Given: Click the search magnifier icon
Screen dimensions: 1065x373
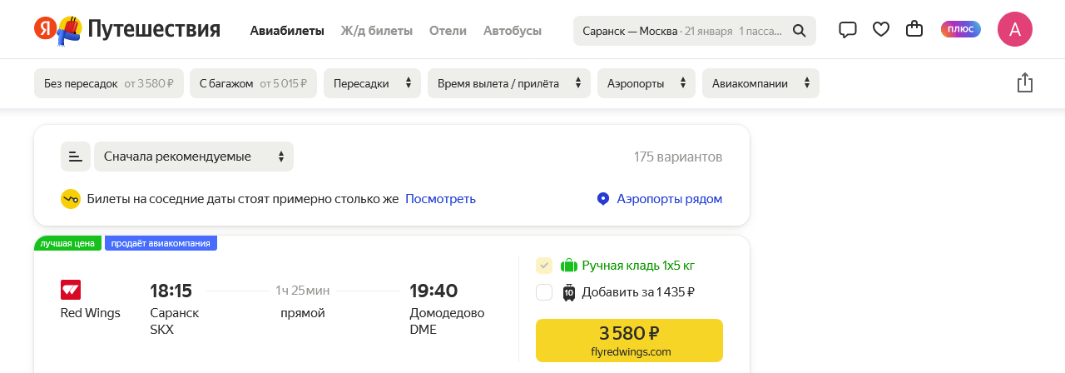Looking at the screenshot, I should [799, 31].
